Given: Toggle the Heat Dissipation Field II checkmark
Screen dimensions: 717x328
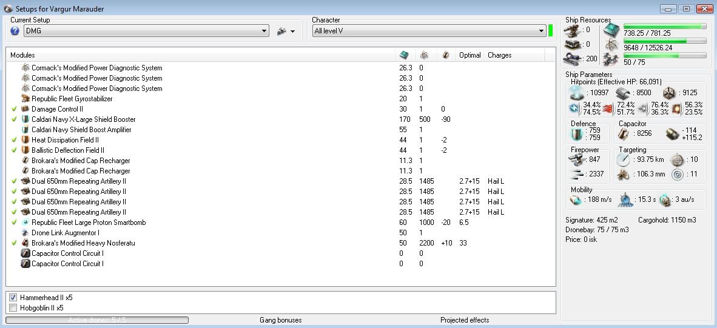Looking at the screenshot, I should tap(14, 140).
